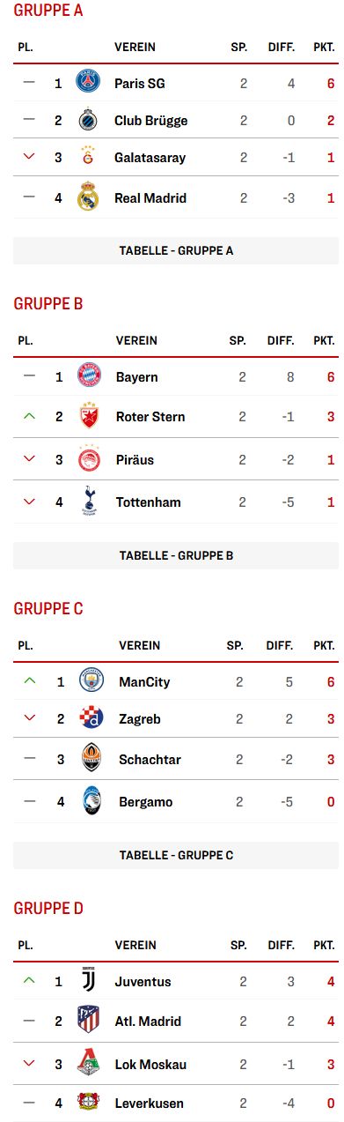The width and height of the screenshot is (344, 1122).
Task: Click the Leverkusen club crest
Action: click(88, 1101)
